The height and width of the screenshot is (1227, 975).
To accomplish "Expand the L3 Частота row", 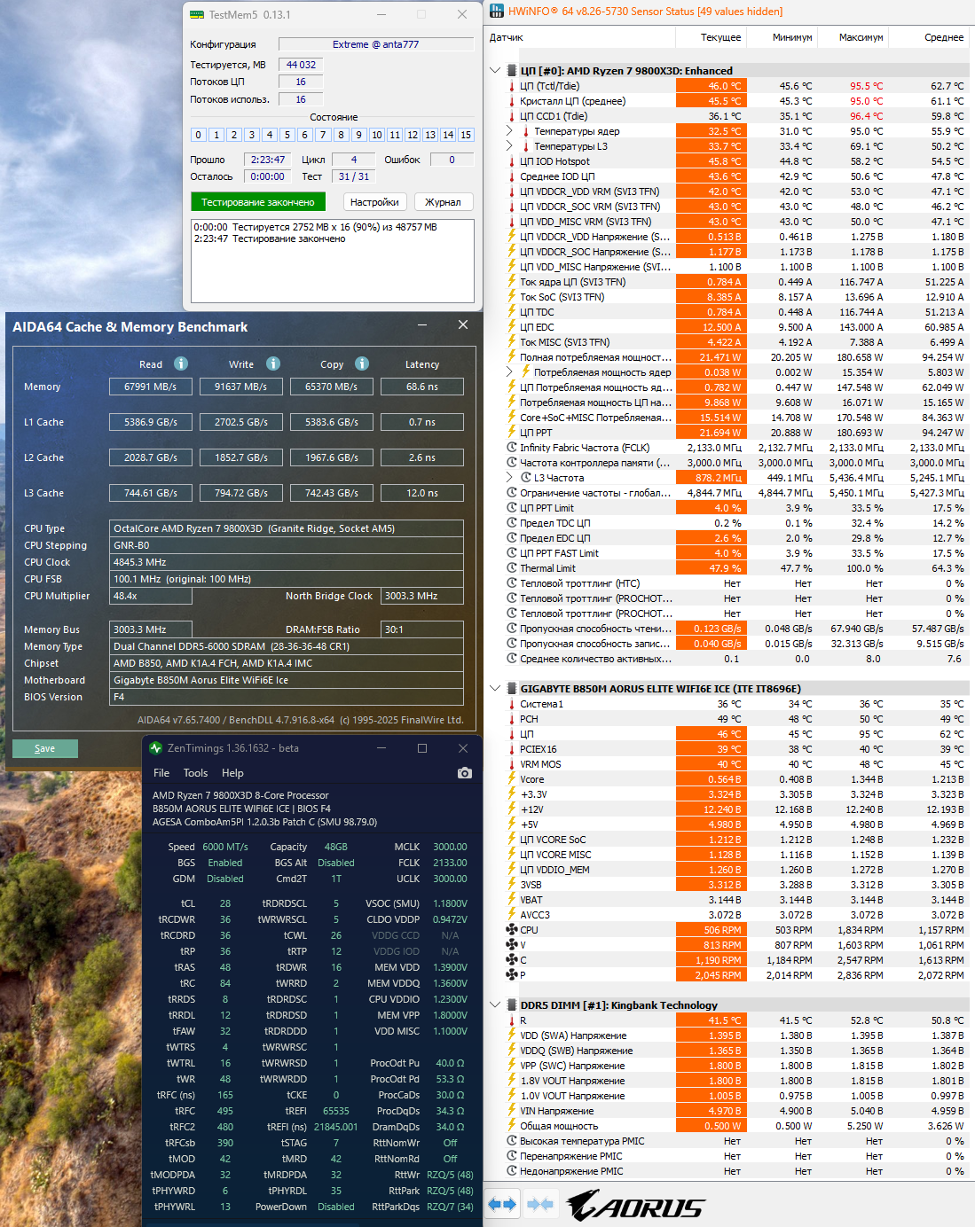I will pyautogui.click(x=510, y=478).
